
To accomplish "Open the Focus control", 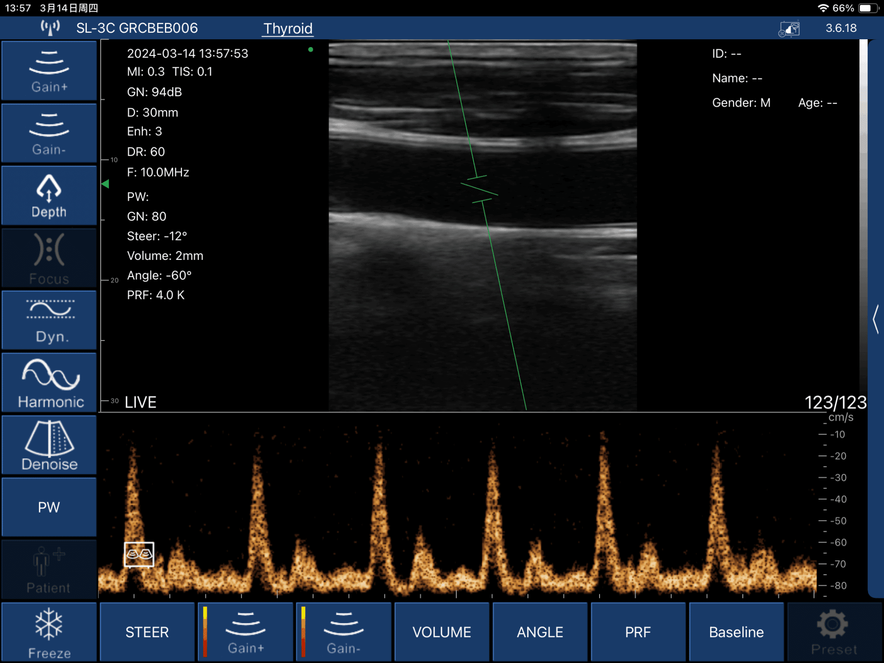I will click(49, 258).
